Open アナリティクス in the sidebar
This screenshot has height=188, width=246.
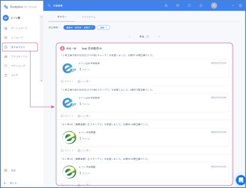(x=19, y=56)
